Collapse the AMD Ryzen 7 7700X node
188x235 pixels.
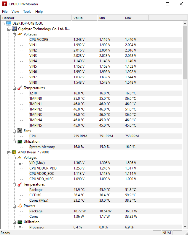point(9,152)
